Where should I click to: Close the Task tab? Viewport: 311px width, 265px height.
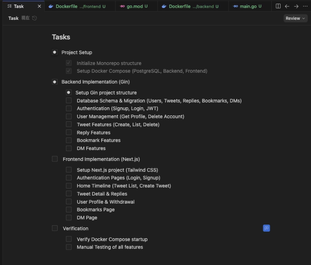click(x=39, y=6)
